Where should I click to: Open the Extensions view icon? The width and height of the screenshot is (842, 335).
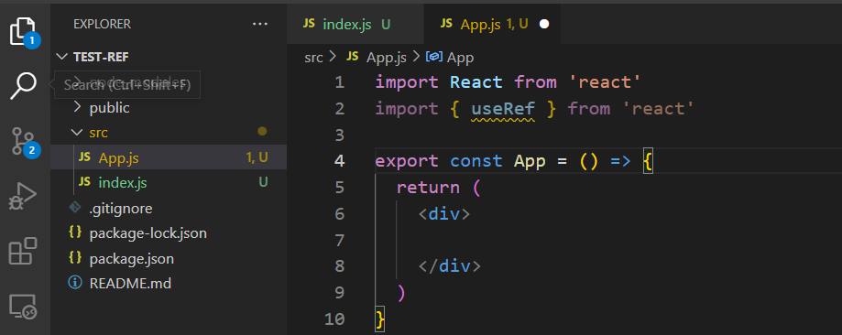(x=23, y=251)
